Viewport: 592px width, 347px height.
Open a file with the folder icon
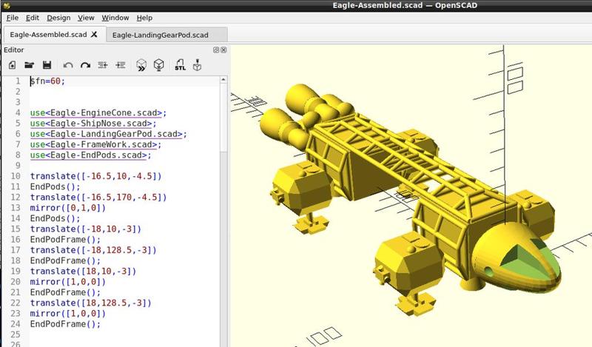pos(30,66)
